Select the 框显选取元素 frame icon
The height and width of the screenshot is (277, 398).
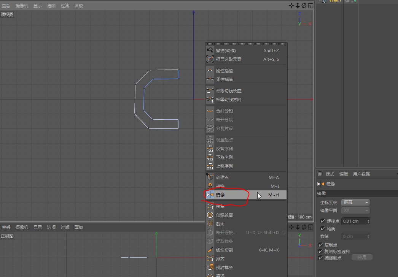click(210, 59)
